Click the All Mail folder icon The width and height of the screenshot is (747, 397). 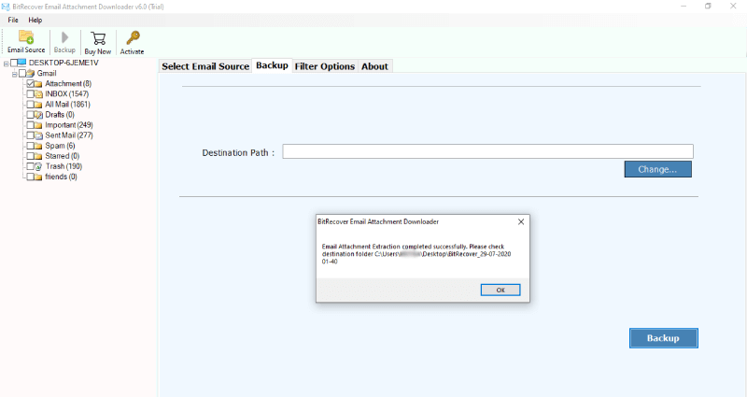click(x=38, y=105)
